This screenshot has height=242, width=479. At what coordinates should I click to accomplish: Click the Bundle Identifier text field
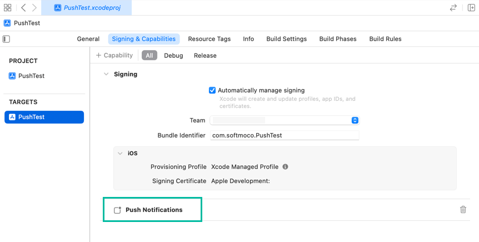tap(284, 135)
